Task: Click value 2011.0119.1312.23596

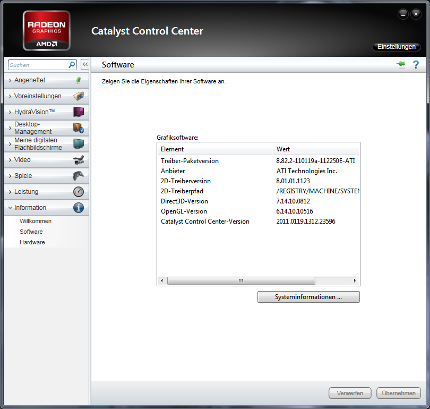Action: pos(306,221)
